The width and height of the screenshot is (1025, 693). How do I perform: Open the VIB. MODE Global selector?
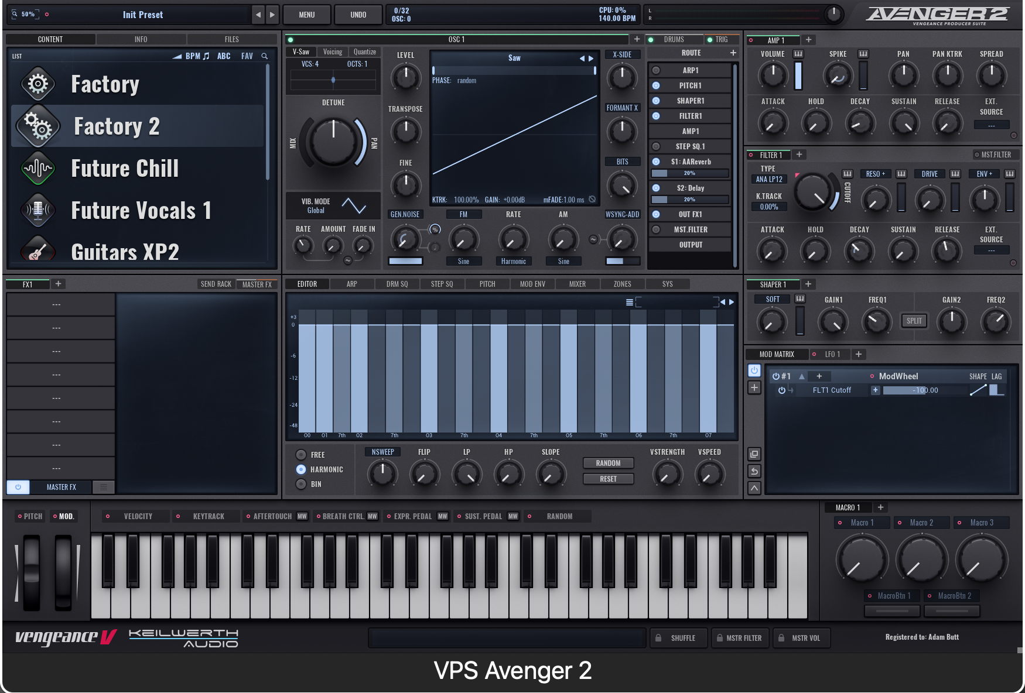point(316,211)
